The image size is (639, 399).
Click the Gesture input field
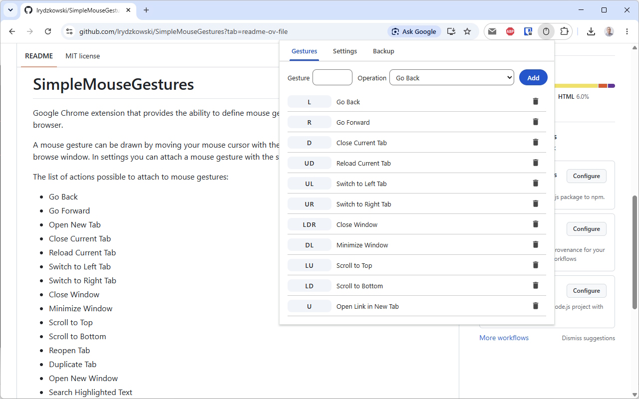point(332,77)
